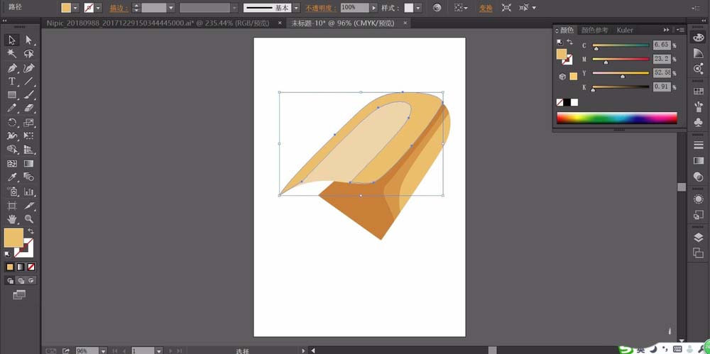Viewport: 710px width, 354px height.
Task: Click the 变换 transform link
Action: [x=486, y=8]
